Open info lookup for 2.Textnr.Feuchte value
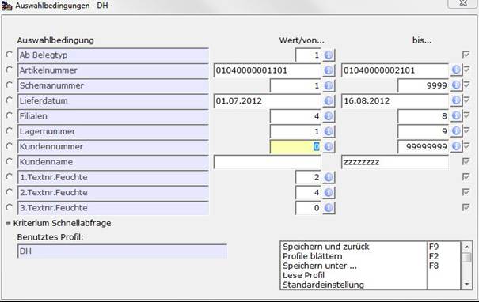The width and height of the screenshot is (479, 302). pyautogui.click(x=329, y=192)
